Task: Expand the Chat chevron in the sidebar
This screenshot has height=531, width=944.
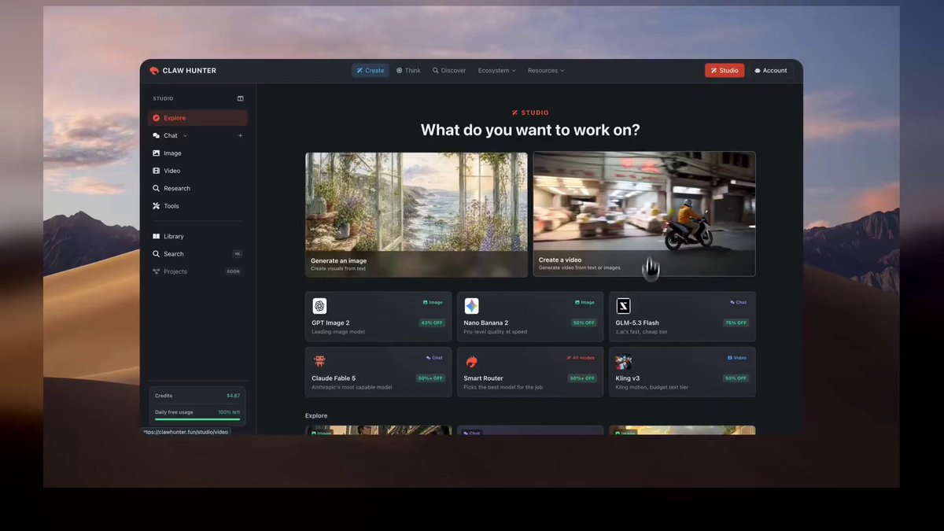Action: pyautogui.click(x=186, y=135)
